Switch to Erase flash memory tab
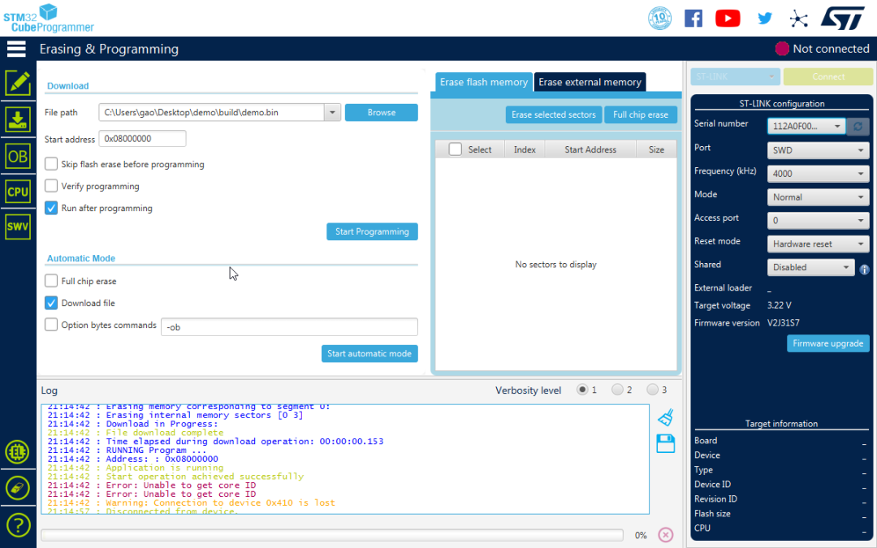This screenshot has height=548, width=877. (x=483, y=82)
